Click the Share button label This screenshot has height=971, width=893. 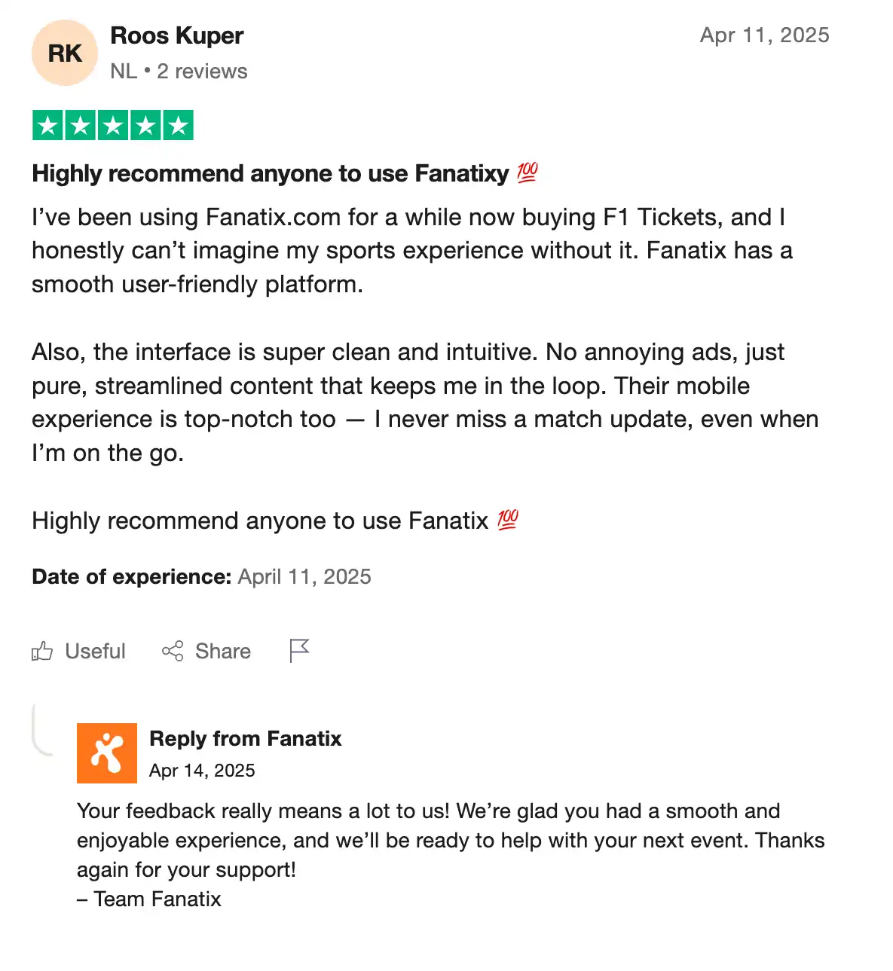[x=223, y=651]
